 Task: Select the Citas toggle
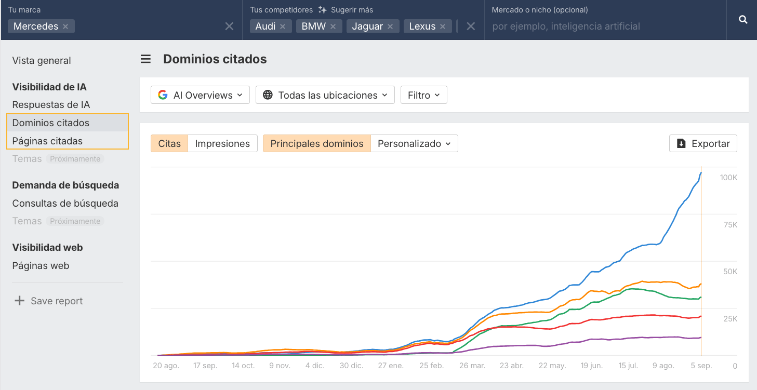point(169,144)
